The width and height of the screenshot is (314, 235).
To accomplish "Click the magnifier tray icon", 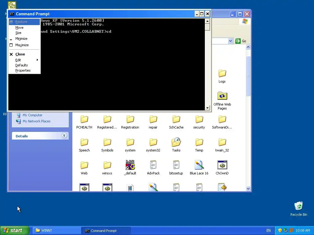I will tap(291, 230).
